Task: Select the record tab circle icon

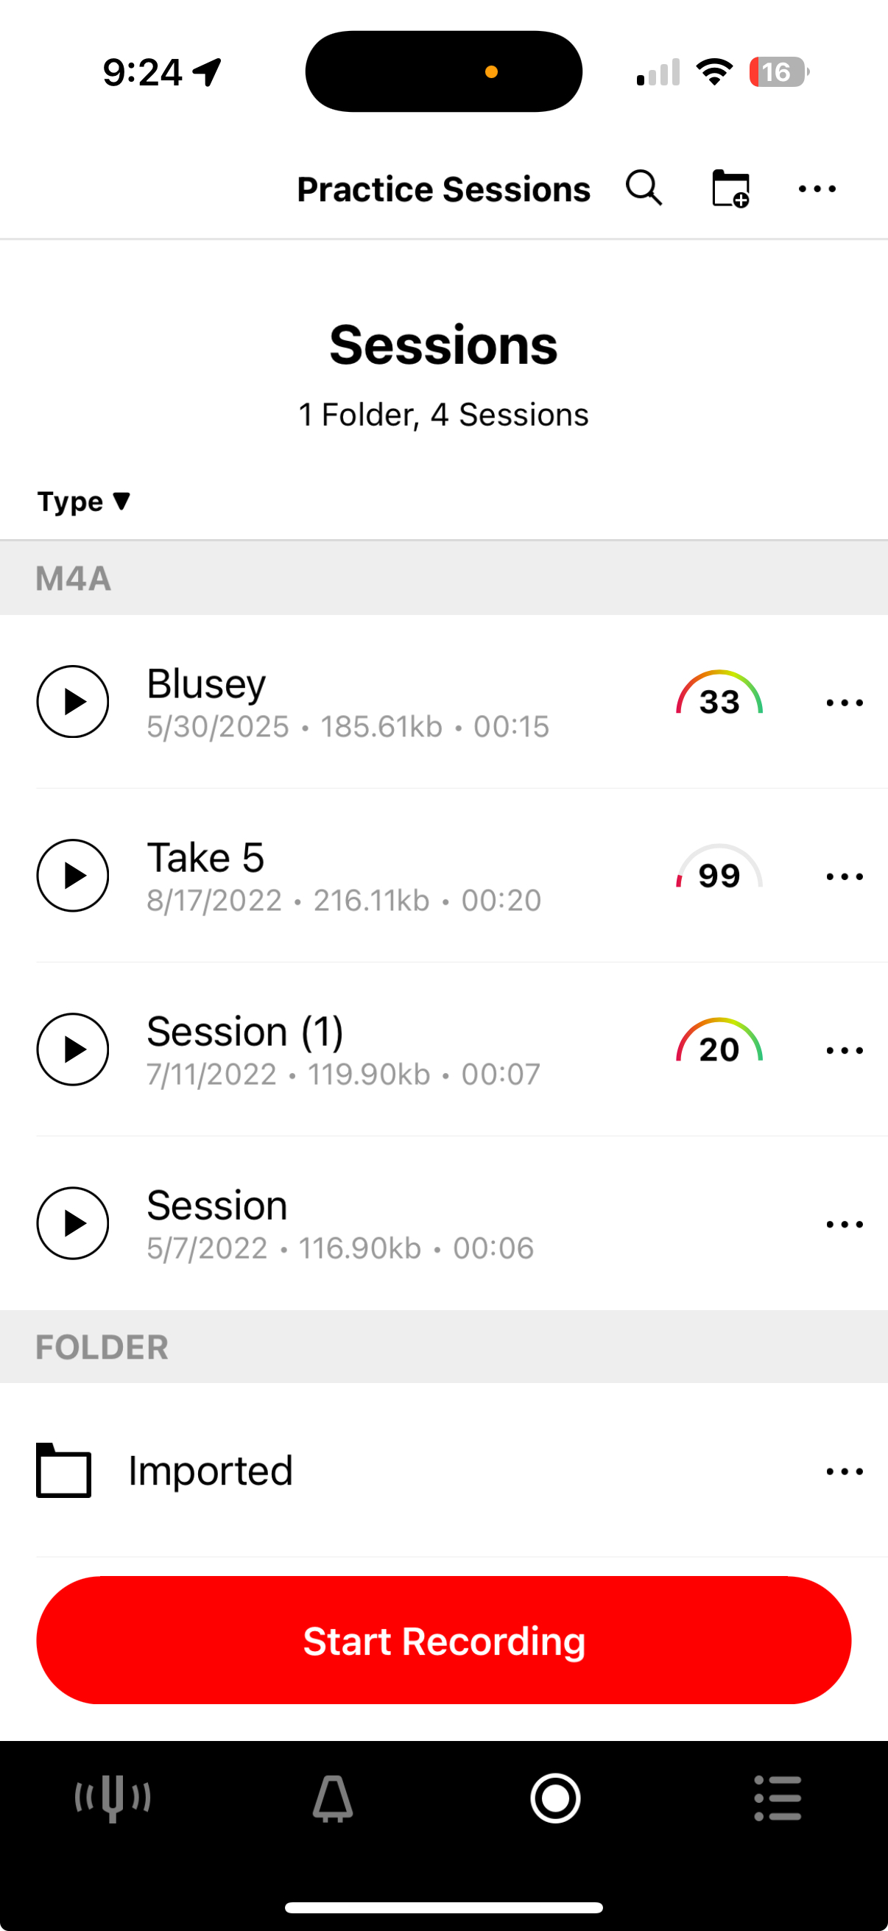Action: [x=555, y=1798]
